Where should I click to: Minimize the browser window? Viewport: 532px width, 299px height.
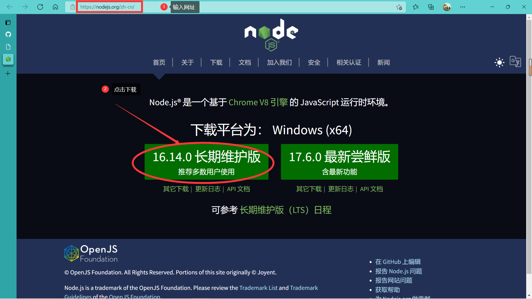[492, 7]
